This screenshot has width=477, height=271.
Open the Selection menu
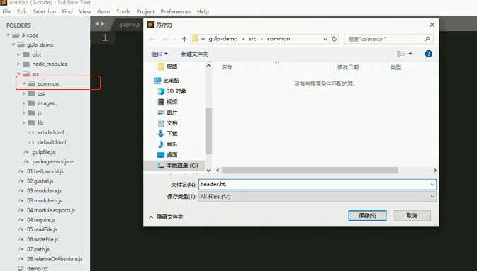45,11
